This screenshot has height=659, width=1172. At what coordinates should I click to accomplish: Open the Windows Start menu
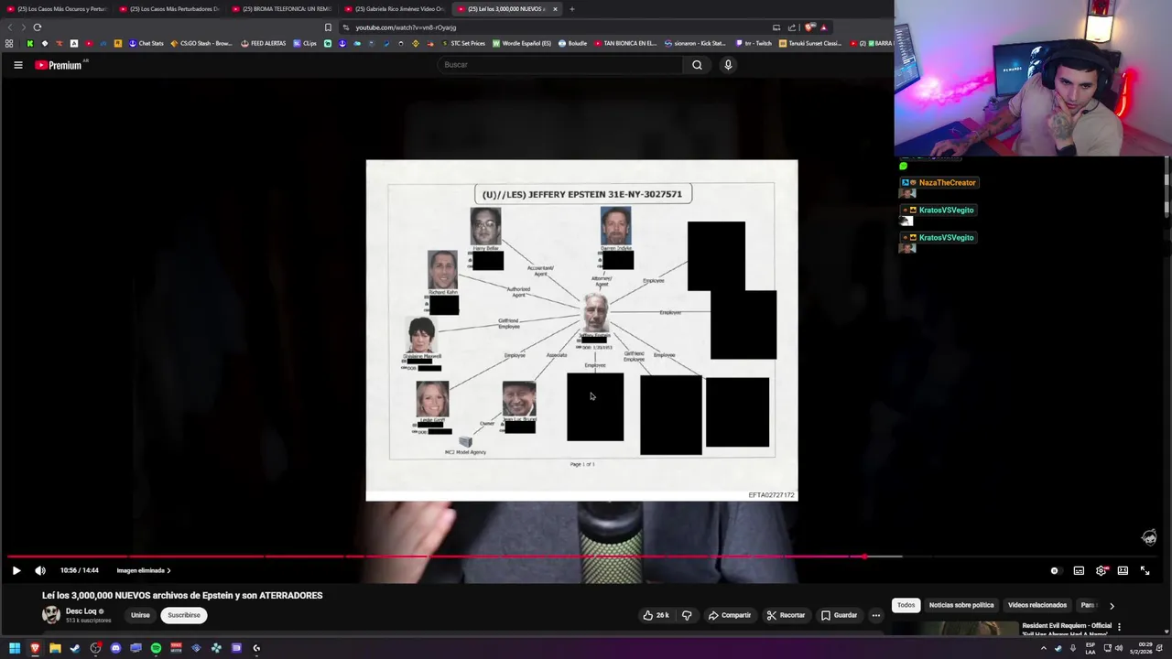point(15,648)
